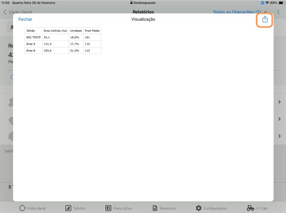This screenshot has height=213, width=286.
Task: Expand the second list row chevron
Action: pyautogui.click(x=279, y=119)
